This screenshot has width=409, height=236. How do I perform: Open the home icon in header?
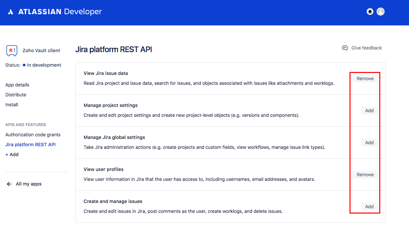(370, 12)
